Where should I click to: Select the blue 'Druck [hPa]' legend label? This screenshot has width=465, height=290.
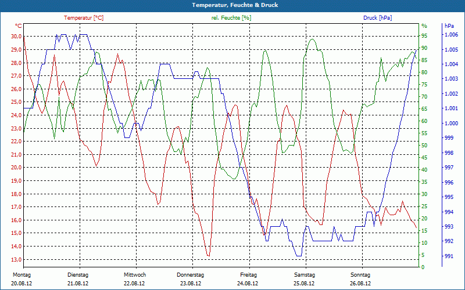(377, 18)
